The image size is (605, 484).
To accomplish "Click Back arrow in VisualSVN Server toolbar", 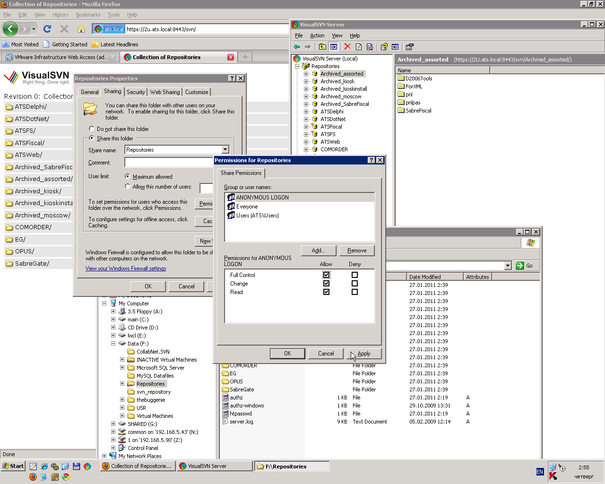I will click(297, 47).
